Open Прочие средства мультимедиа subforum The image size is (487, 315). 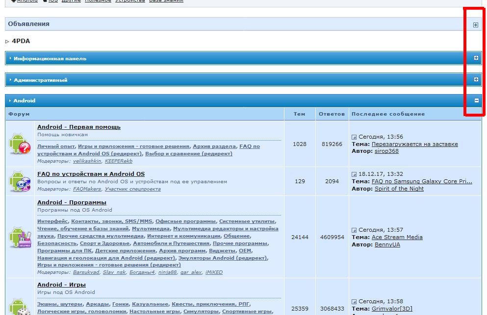point(101,236)
